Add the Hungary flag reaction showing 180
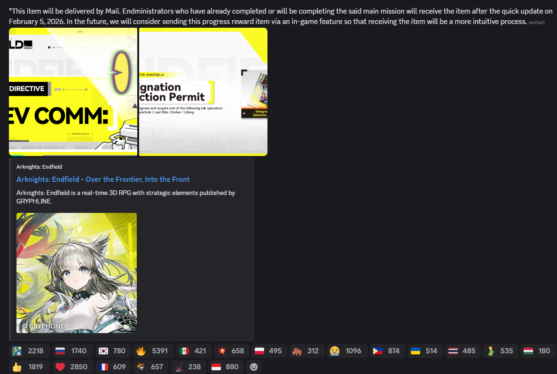Viewport: 557px width, 374px height. 538,351
